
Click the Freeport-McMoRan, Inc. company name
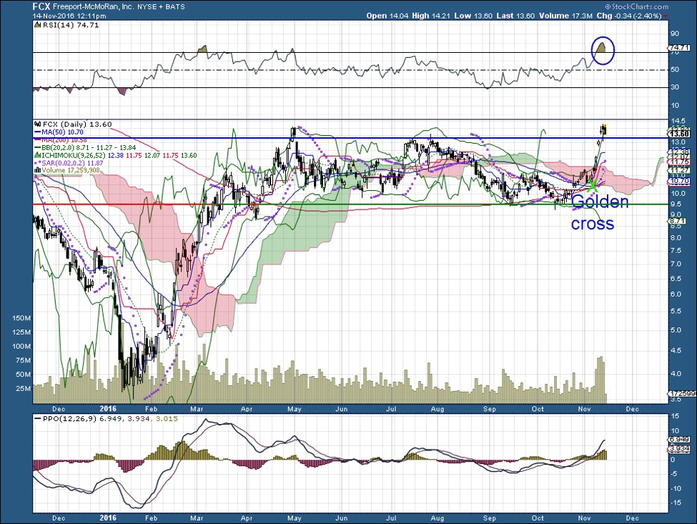click(x=93, y=7)
